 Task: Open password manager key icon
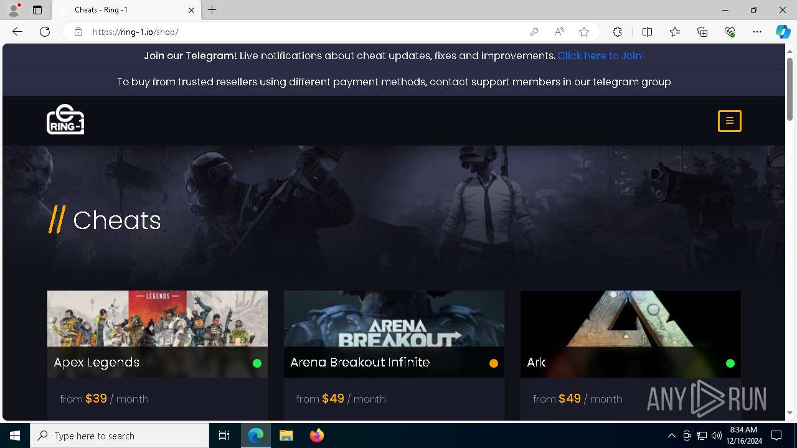(534, 32)
